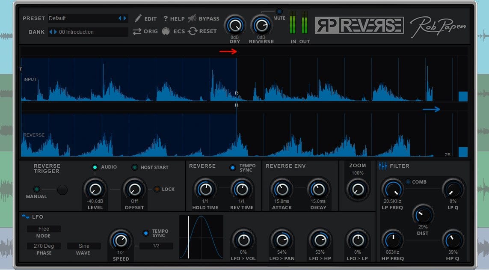
Task: Toggle the MANUAL trigger LED
Action: [36, 189]
